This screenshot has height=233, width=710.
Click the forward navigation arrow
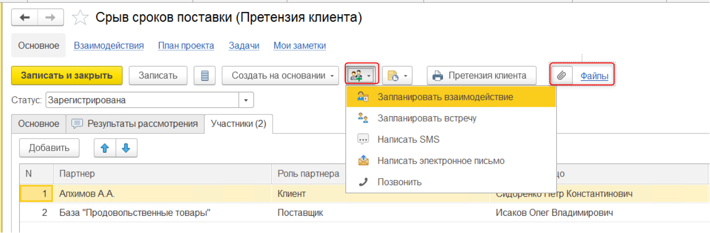[50, 18]
